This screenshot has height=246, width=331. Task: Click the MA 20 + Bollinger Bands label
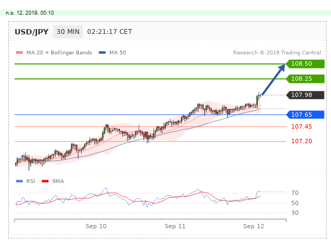[59, 53]
